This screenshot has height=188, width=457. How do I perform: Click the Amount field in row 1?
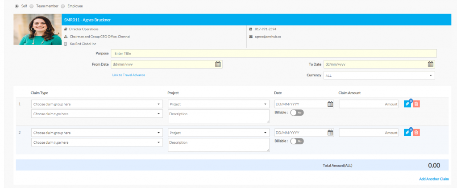[x=369, y=104]
